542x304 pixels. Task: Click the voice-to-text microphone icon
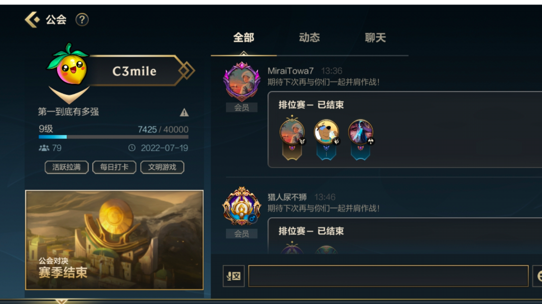coord(234,276)
